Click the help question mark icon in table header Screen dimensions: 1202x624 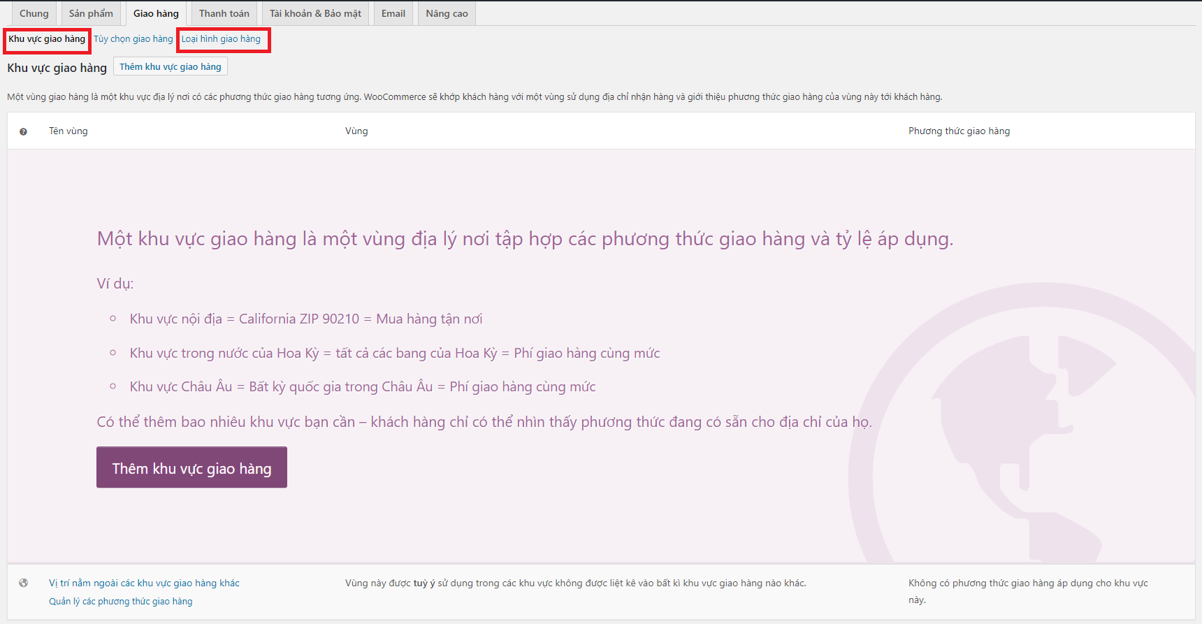23,131
